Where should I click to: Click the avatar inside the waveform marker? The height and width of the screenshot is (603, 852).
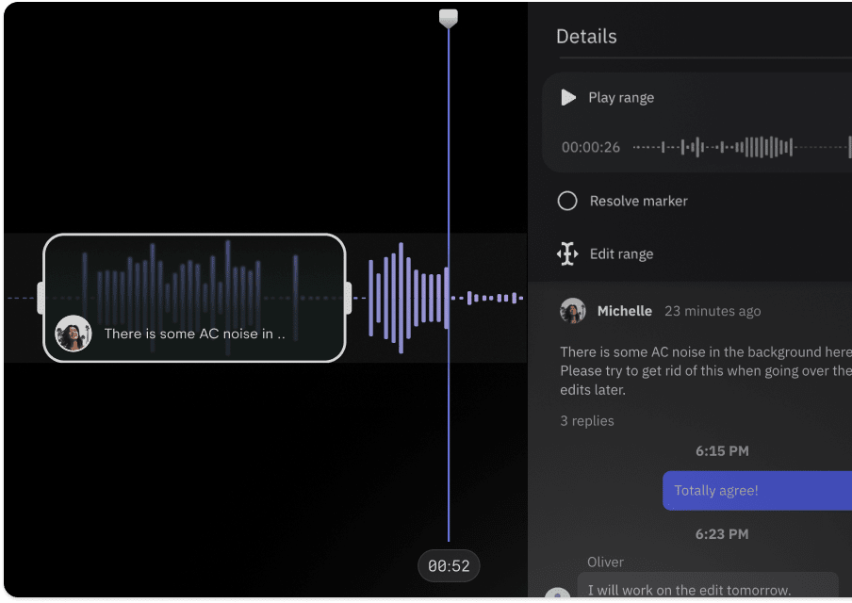coord(74,334)
